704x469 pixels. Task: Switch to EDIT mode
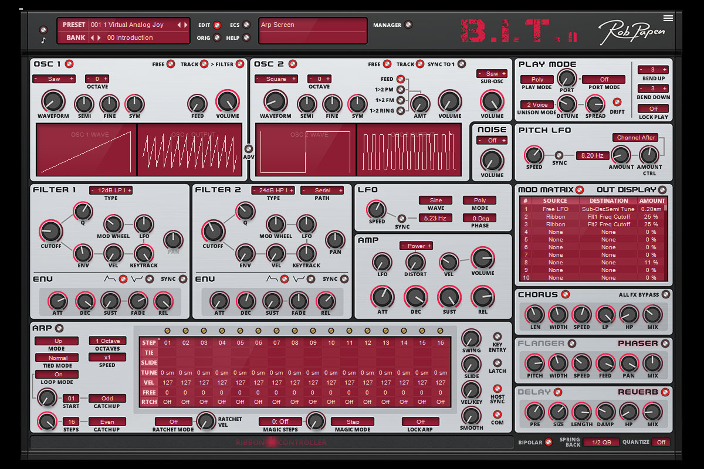(217, 25)
